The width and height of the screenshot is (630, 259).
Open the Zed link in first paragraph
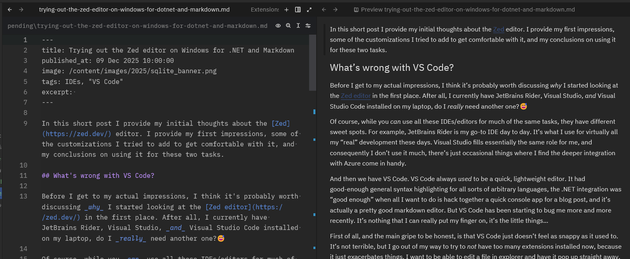point(498,29)
